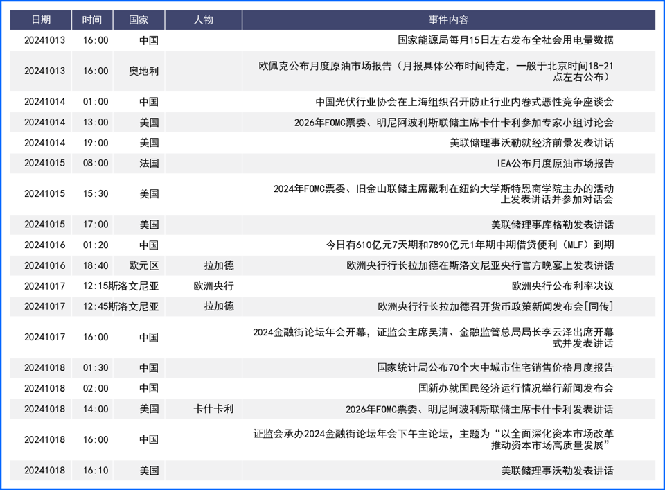This screenshot has height=490, width=665.
Task: Click the date 20241014 in the 01:00 row
Action: point(44,102)
